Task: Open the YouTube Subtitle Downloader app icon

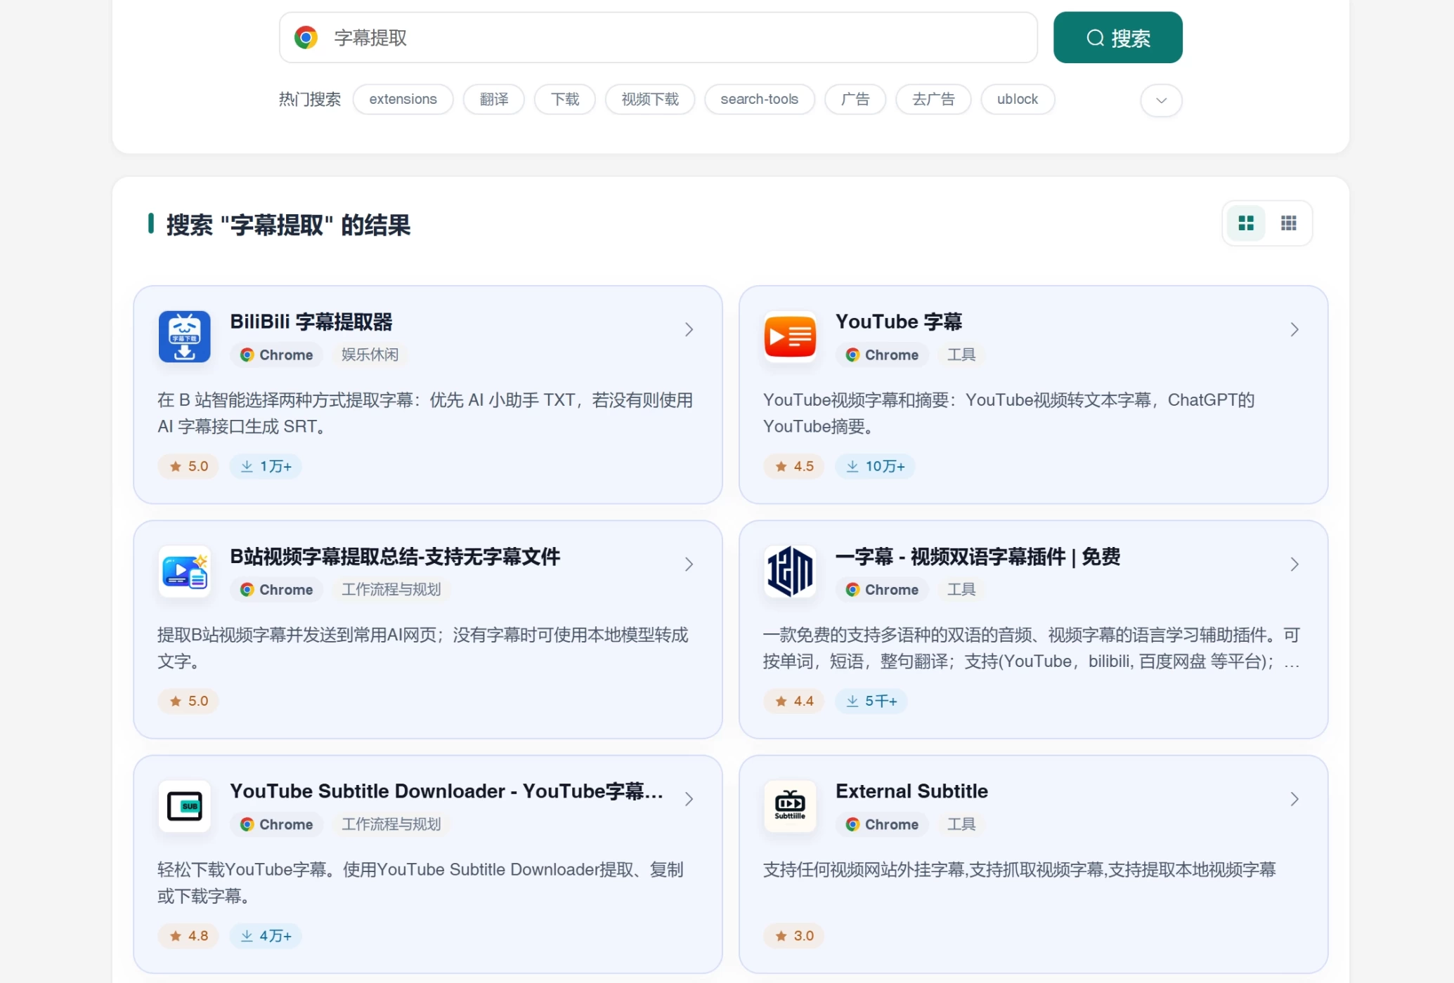Action: [185, 806]
